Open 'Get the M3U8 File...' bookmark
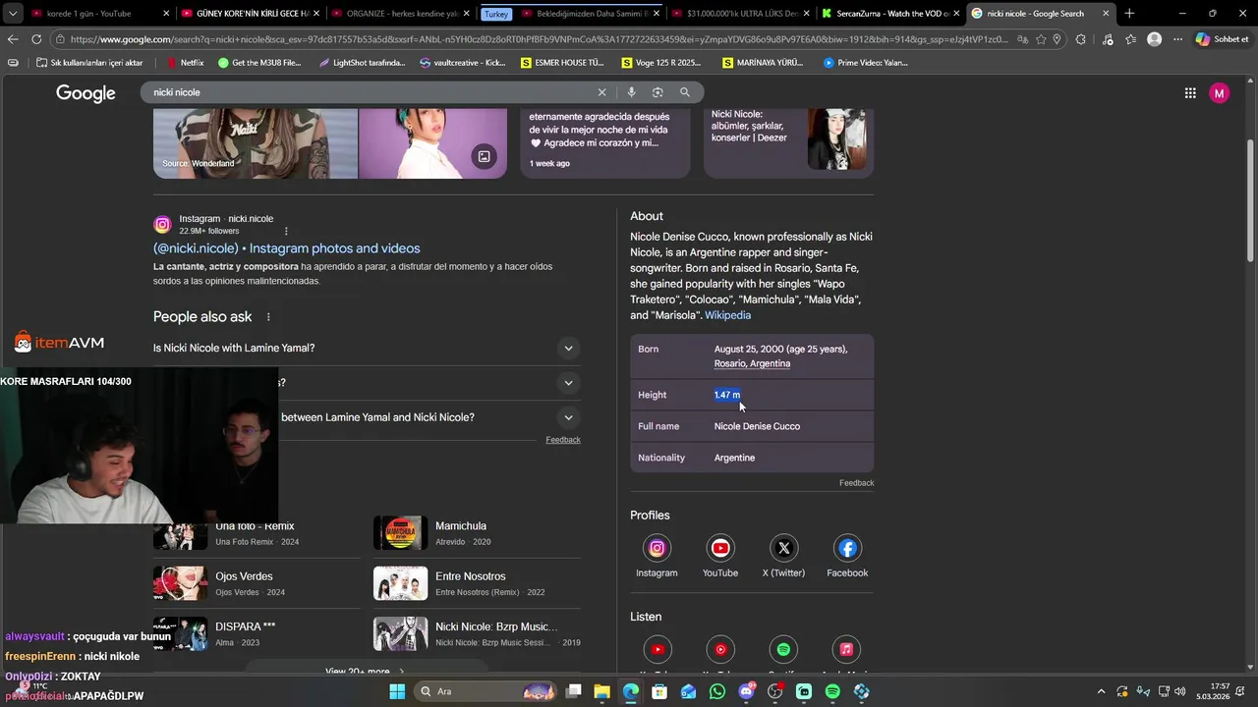1258x707 pixels. coord(259,62)
